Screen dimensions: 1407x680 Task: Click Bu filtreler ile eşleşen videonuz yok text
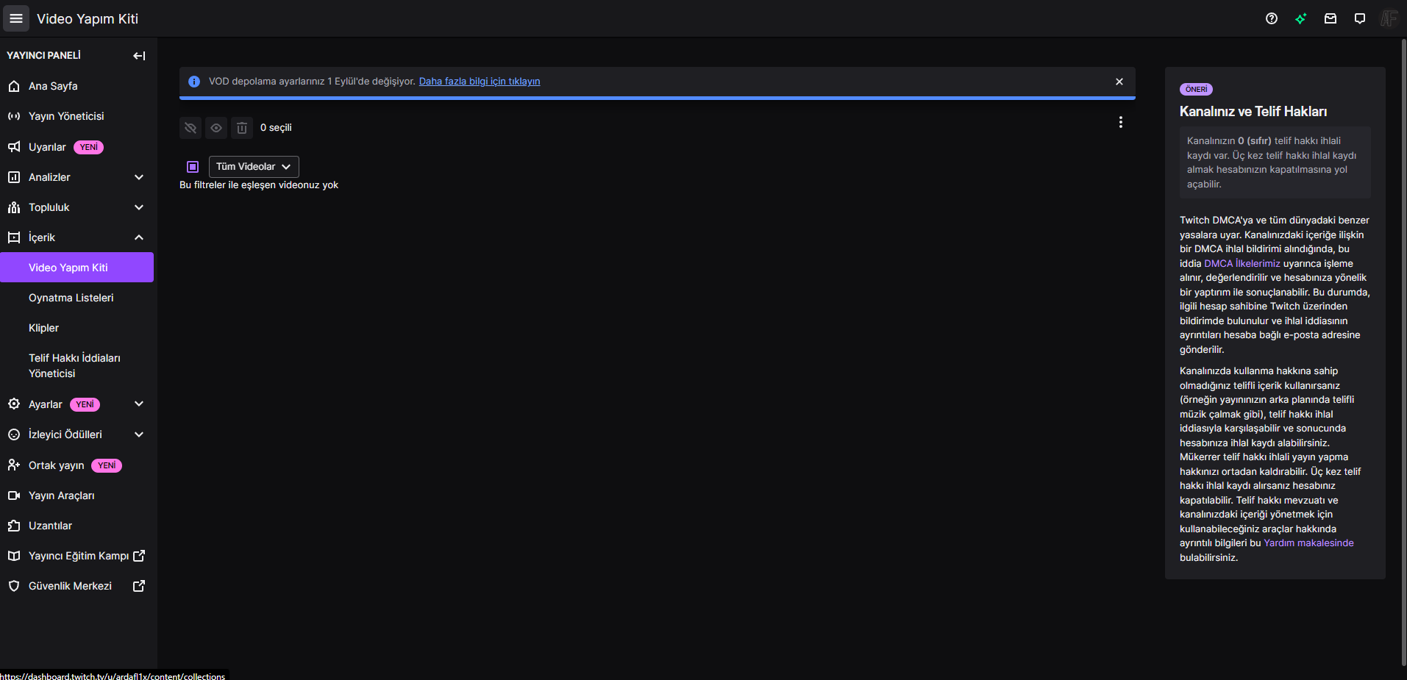[x=259, y=185]
